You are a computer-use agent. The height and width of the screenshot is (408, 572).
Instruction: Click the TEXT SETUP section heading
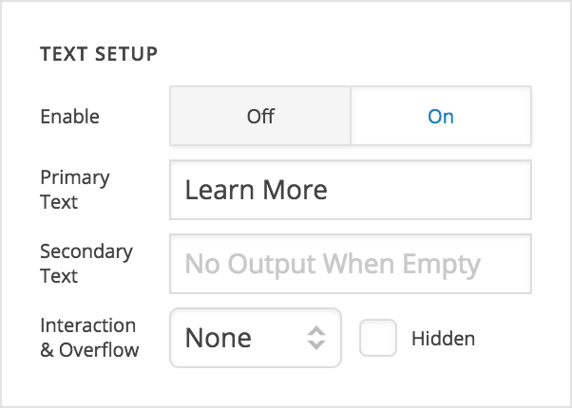tap(99, 53)
